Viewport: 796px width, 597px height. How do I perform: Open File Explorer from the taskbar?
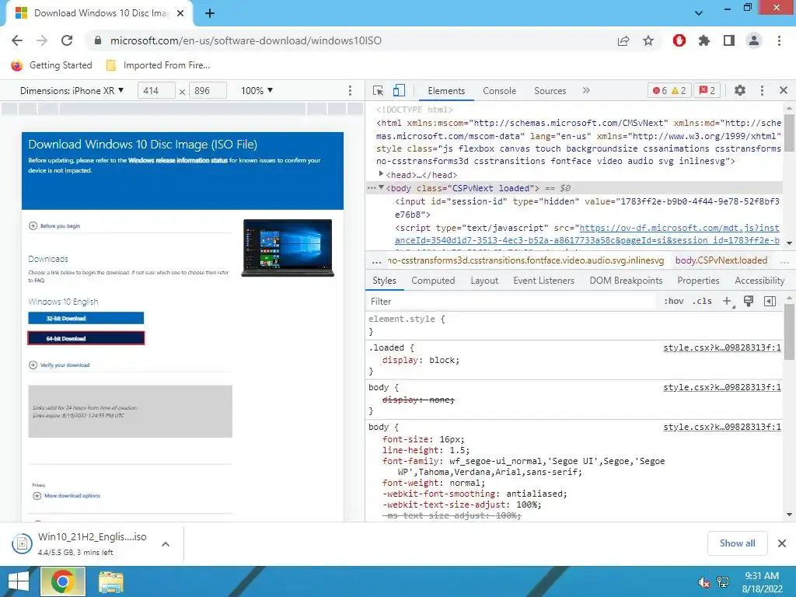click(x=110, y=582)
